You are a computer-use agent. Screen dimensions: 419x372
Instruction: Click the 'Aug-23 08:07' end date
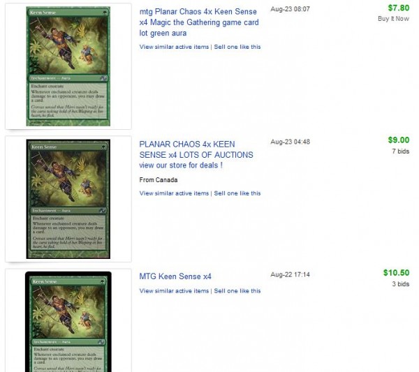[290, 9]
